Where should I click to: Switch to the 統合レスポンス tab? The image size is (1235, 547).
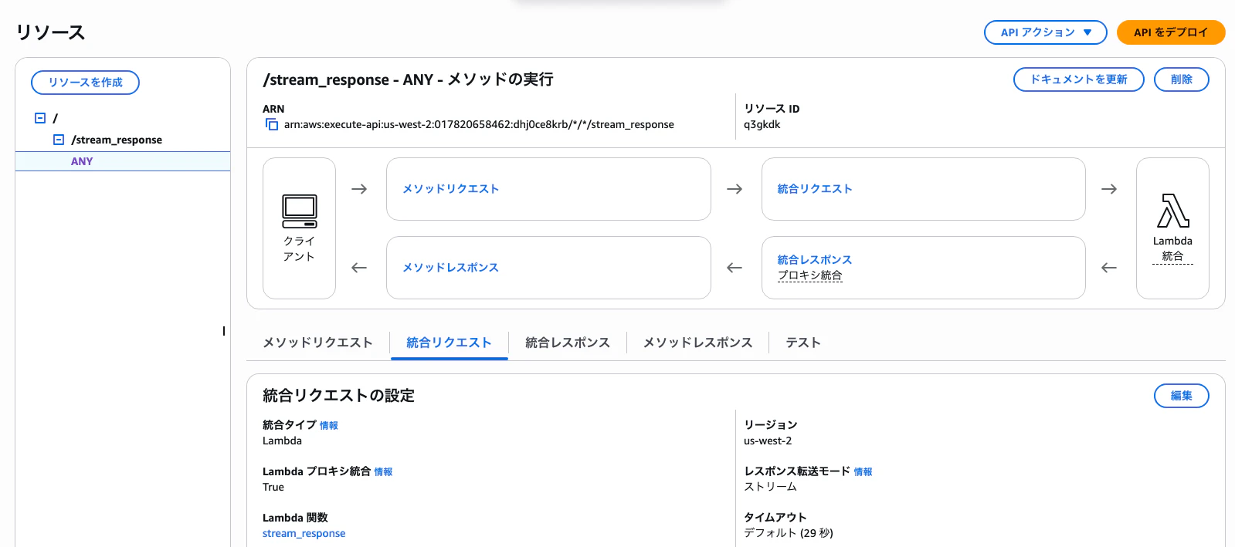567,343
